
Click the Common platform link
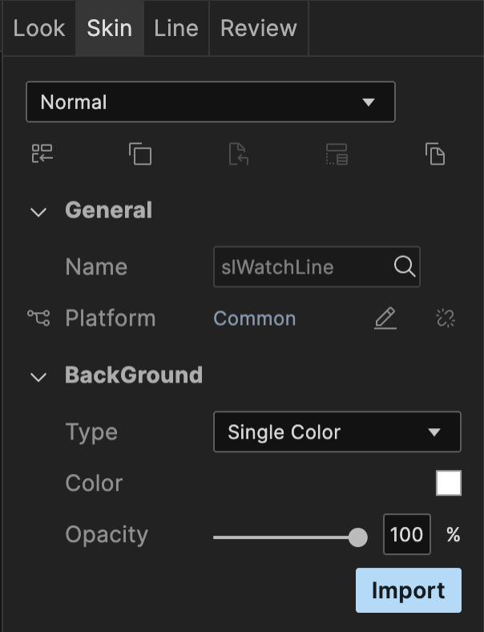click(254, 318)
